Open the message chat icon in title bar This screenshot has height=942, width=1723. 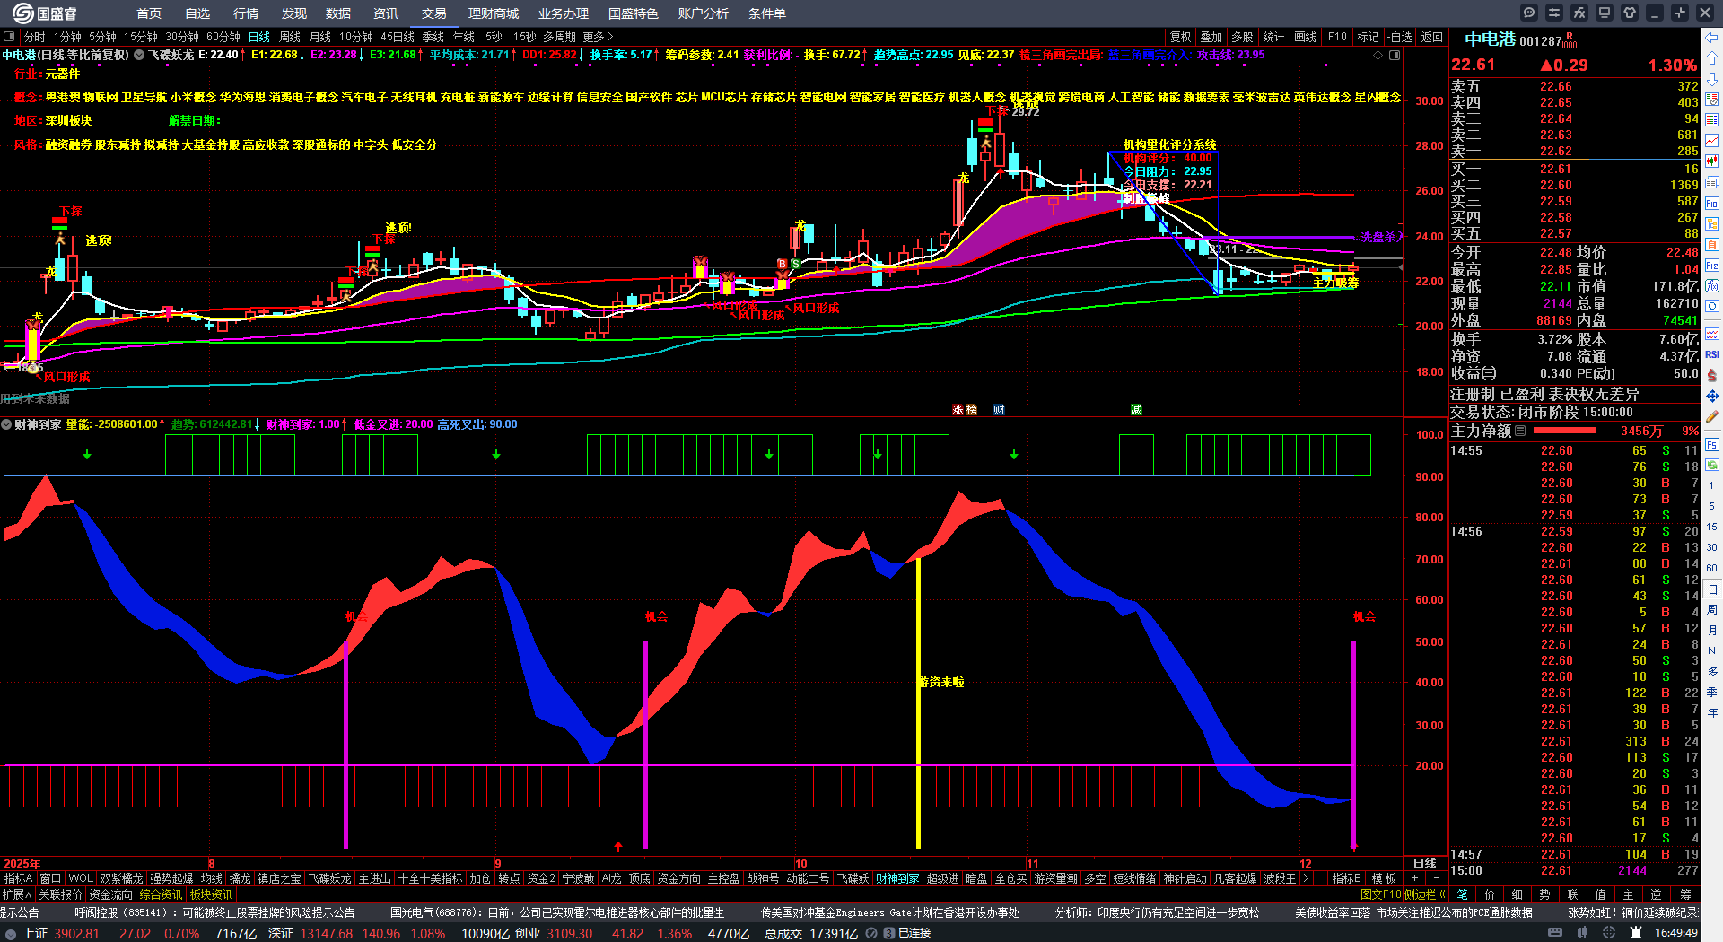(x=1529, y=13)
